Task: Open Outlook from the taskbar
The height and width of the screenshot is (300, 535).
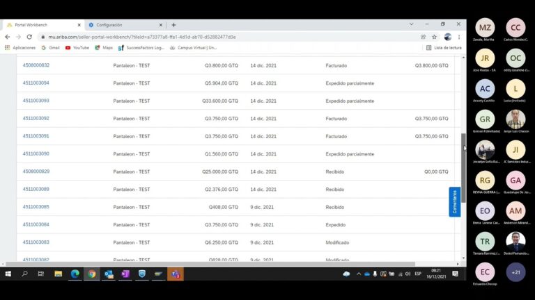Action: (x=109, y=274)
